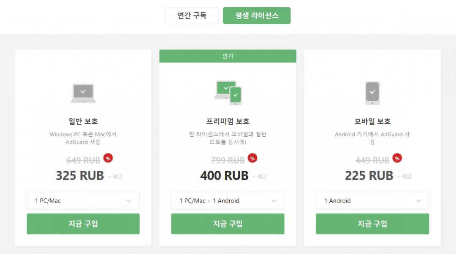The image size is (456, 254).
Task: Click the red discount badge beside 449 RUB
Action: 397,158
